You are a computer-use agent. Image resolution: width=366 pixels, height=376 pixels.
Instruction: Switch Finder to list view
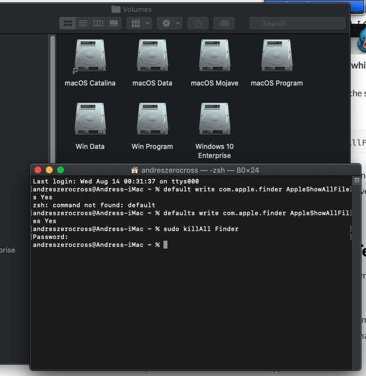83,23
